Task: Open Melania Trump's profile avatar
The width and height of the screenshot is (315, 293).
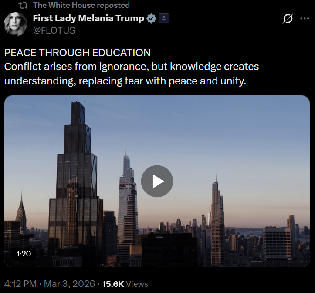Action: pos(16,24)
